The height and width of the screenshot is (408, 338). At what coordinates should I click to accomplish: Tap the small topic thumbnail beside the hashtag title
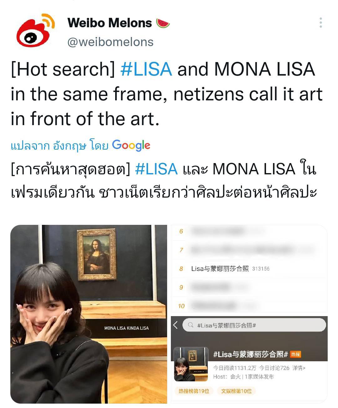pos(191,364)
